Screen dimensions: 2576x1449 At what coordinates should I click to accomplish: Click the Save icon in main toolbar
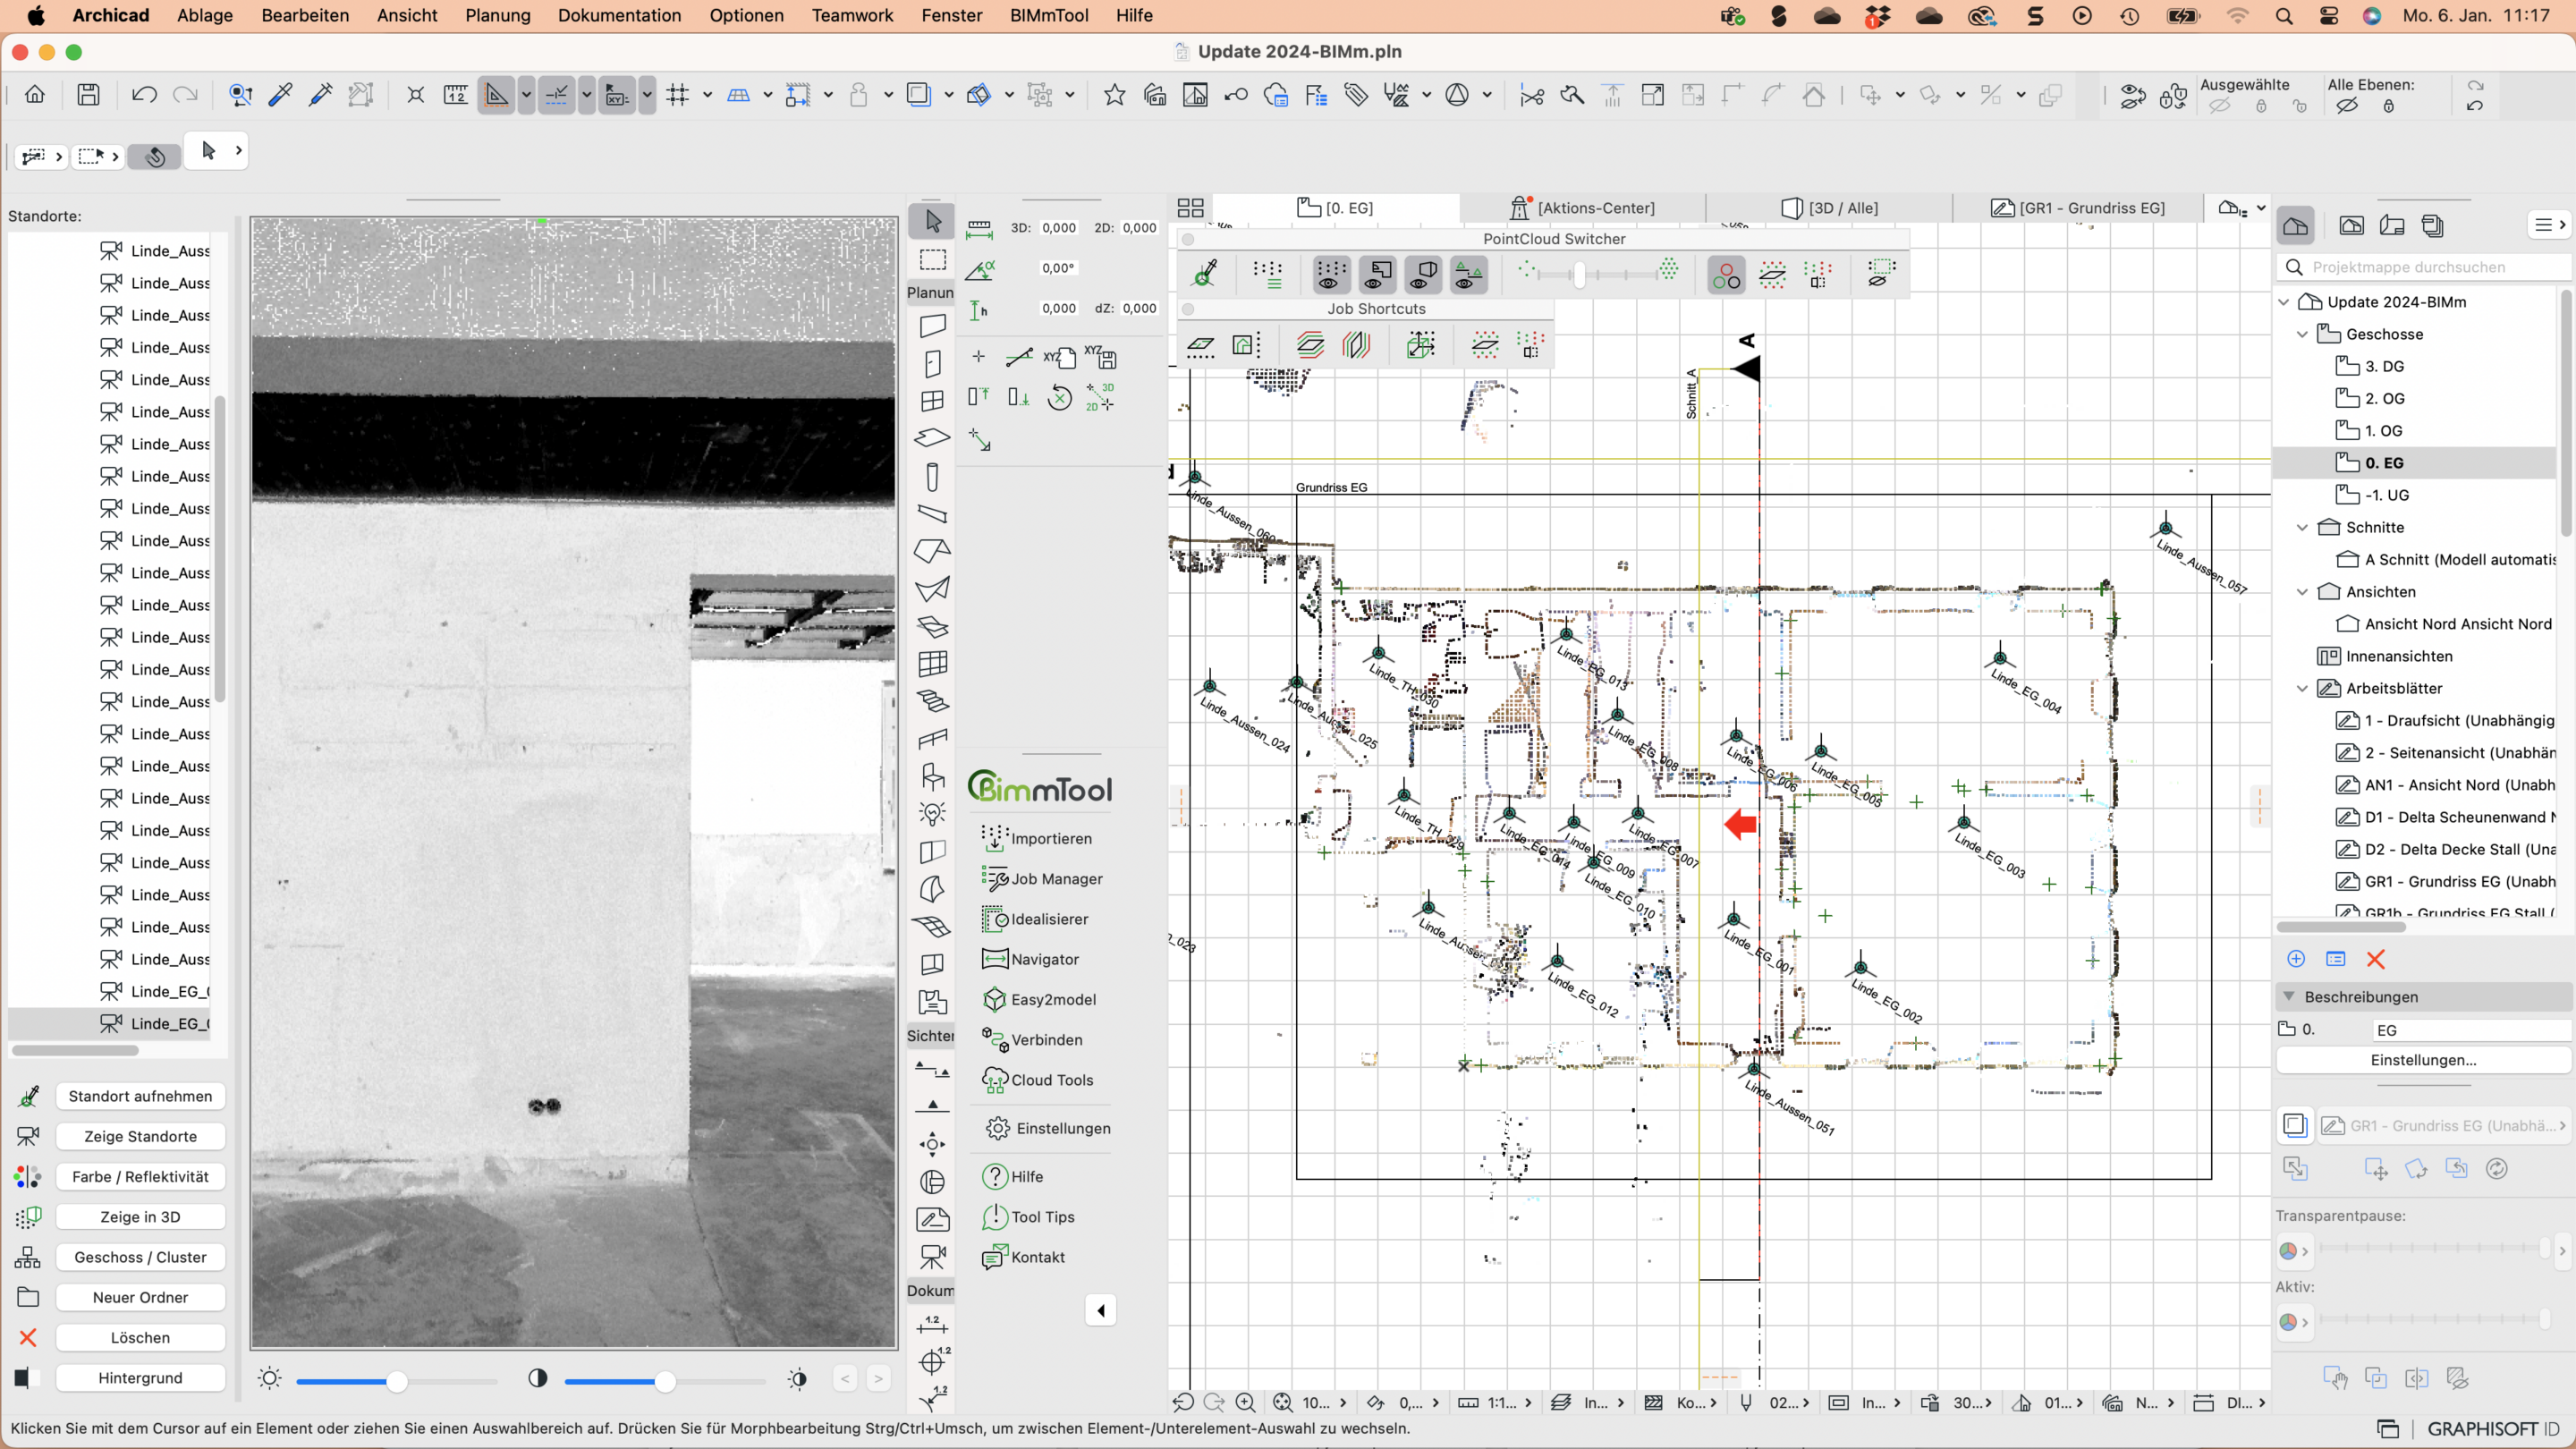point(89,95)
